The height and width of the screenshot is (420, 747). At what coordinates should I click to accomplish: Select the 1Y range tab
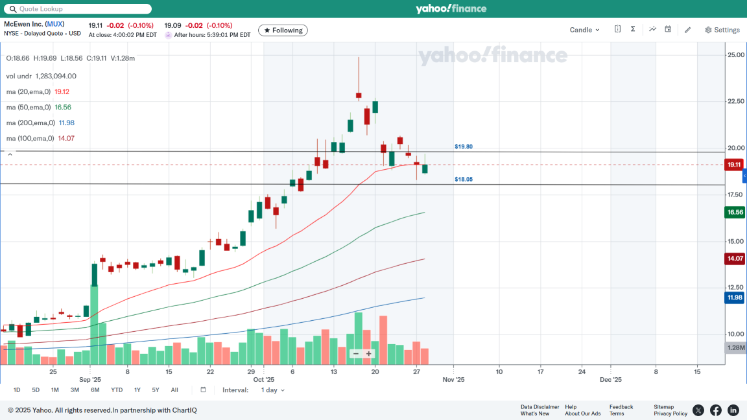[x=137, y=390]
